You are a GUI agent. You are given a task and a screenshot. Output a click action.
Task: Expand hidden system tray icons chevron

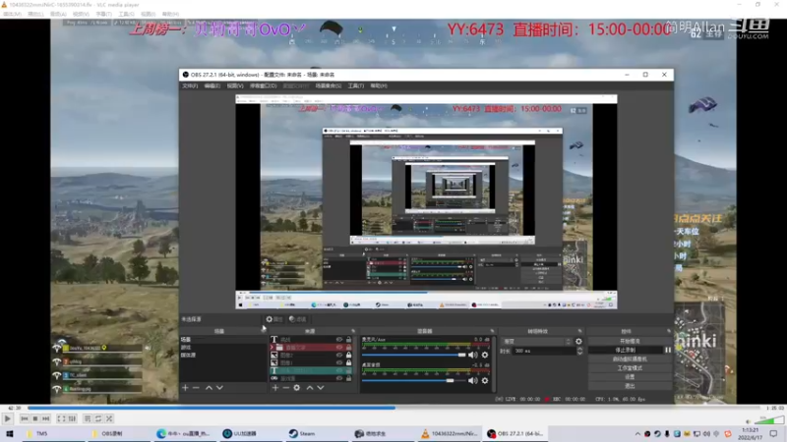click(637, 433)
